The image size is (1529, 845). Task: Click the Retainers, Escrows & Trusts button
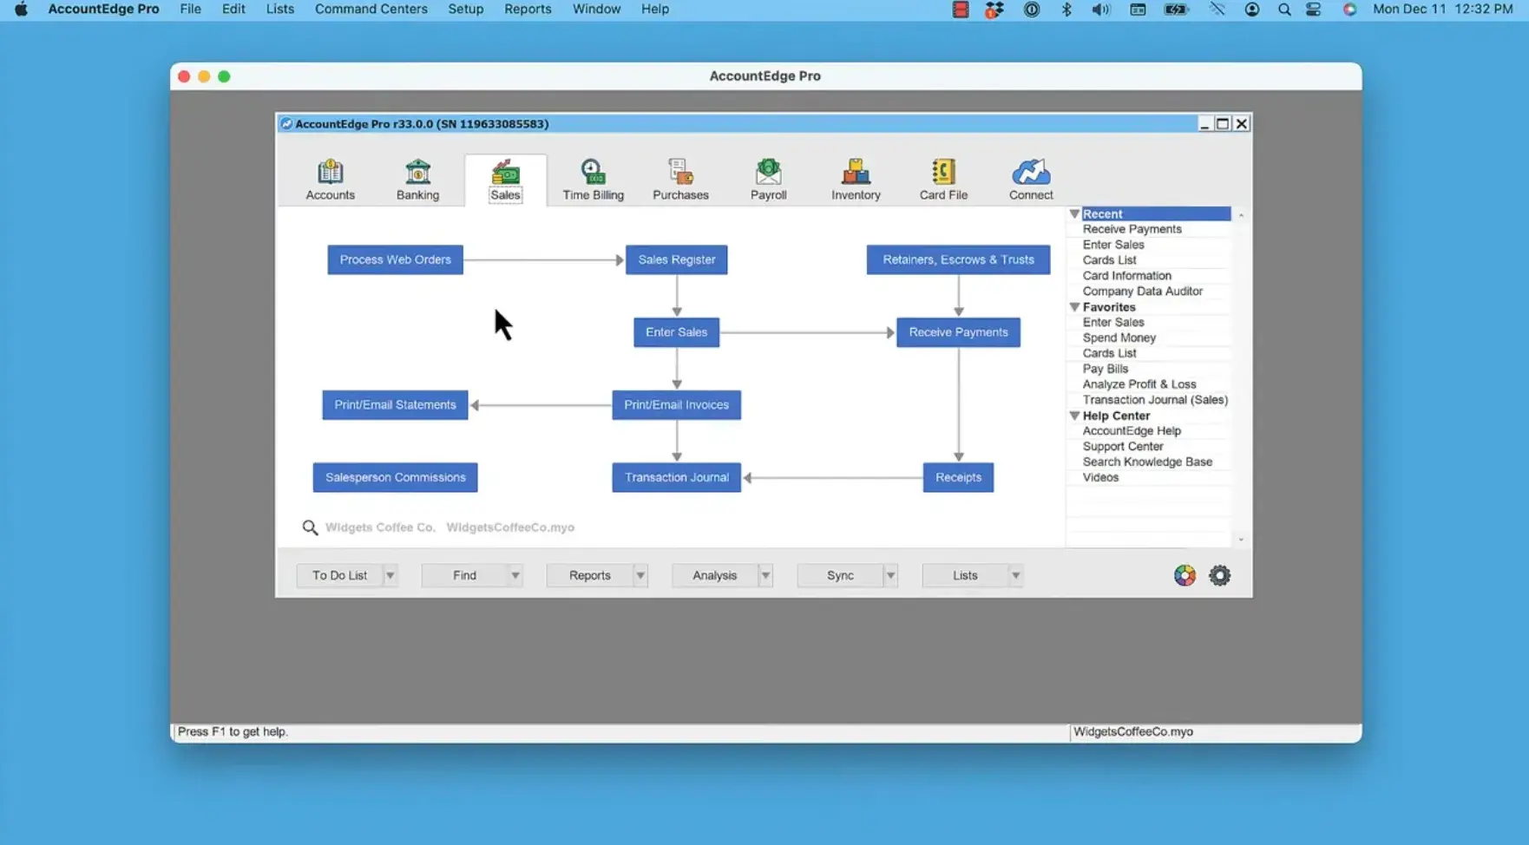click(x=958, y=259)
